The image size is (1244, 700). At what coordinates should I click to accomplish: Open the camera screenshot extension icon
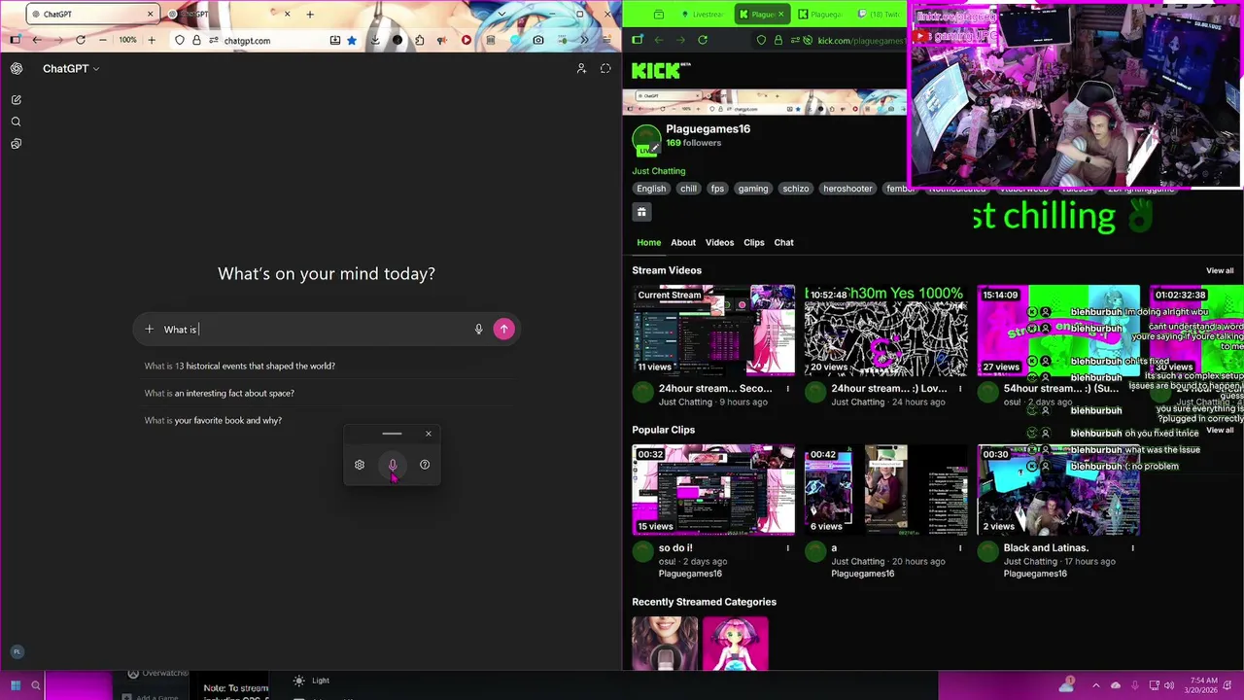click(x=538, y=40)
